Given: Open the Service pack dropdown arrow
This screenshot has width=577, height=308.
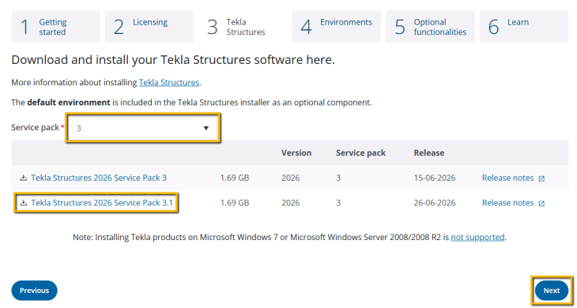Looking at the screenshot, I should 206,128.
